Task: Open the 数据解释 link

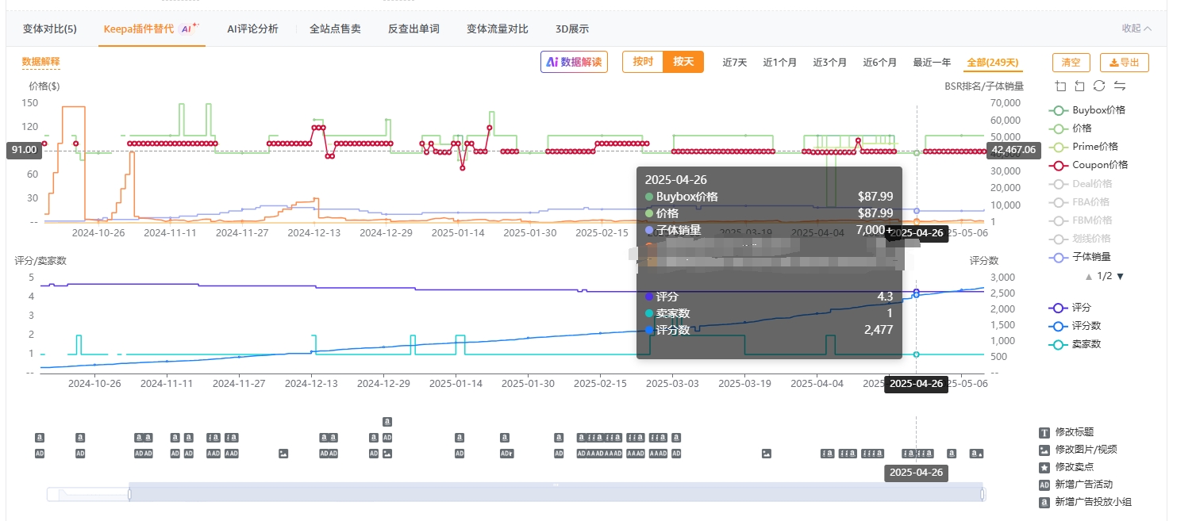Action: 40,62
